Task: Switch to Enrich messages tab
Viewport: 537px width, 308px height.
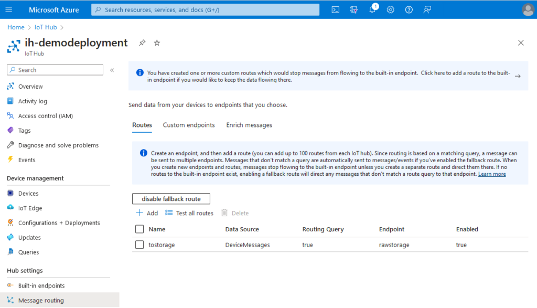Action: 249,125
